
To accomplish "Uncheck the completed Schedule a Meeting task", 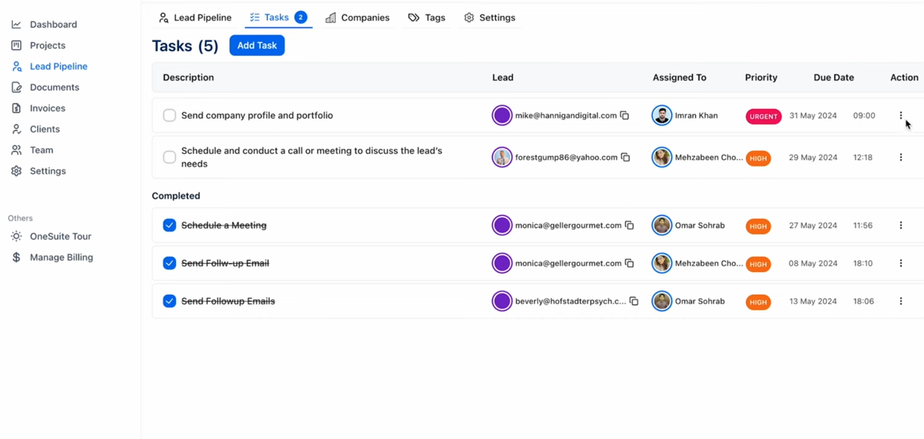I will click(170, 225).
